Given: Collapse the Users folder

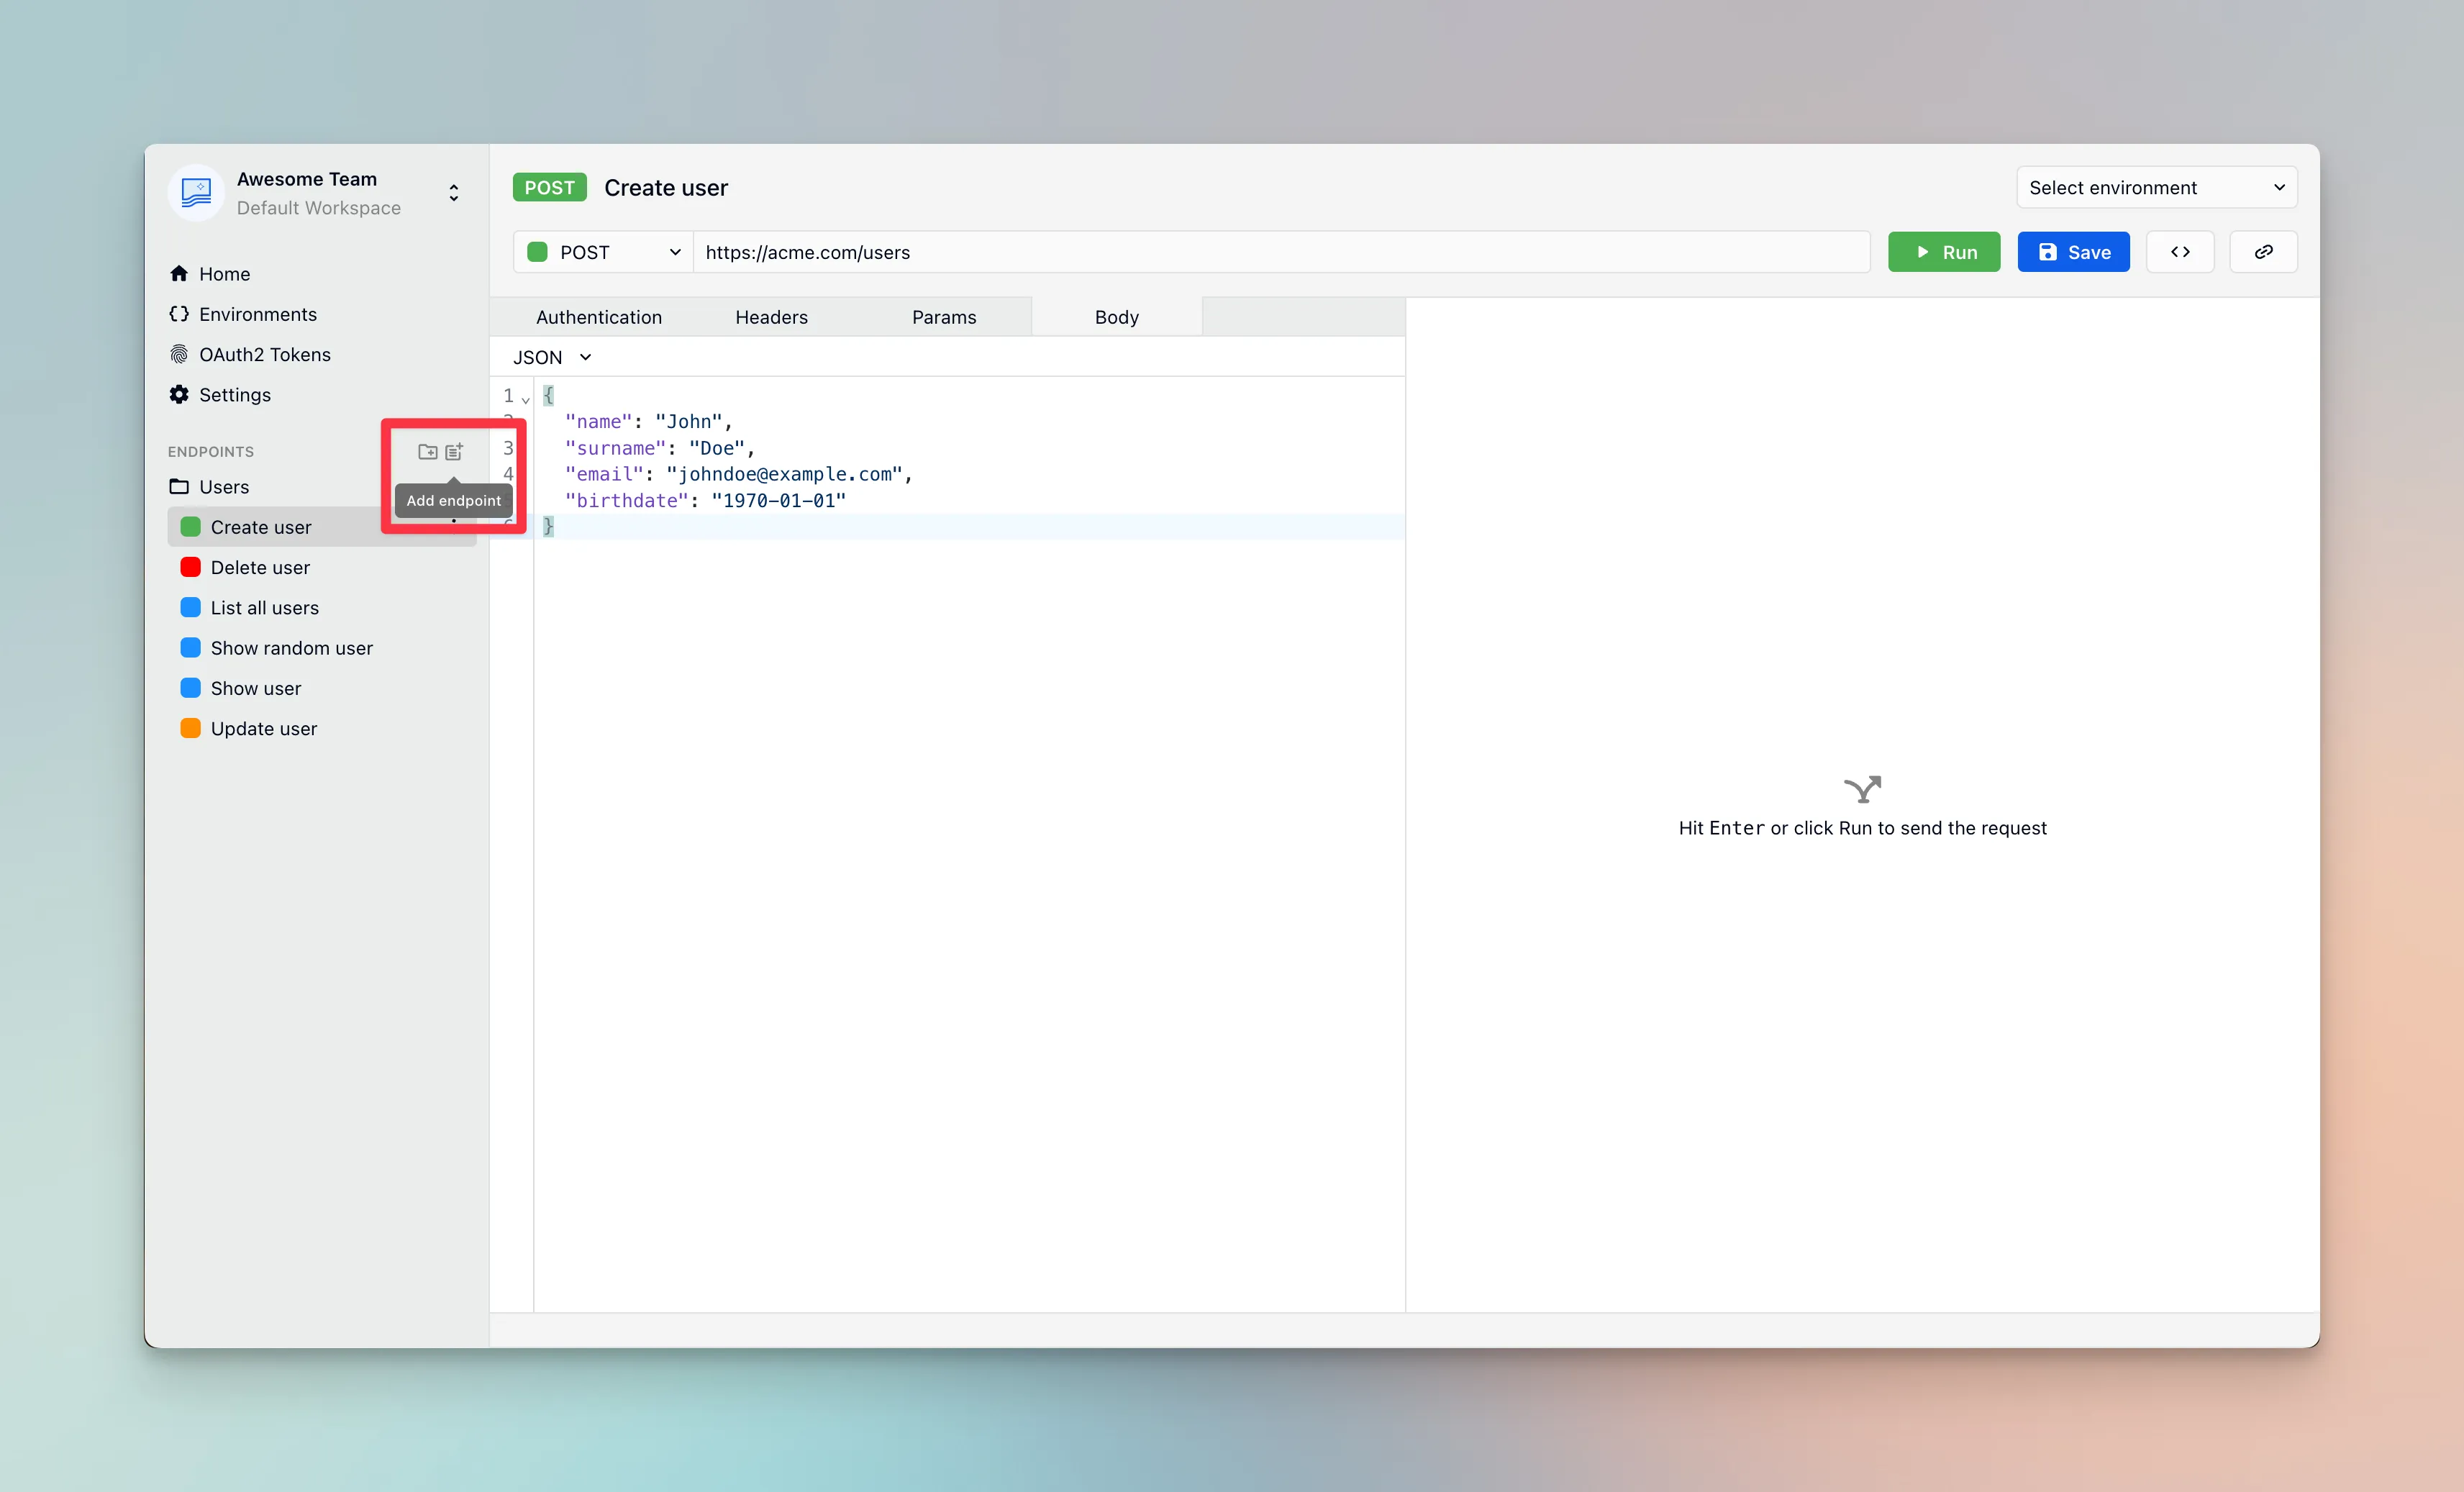Looking at the screenshot, I should 224,487.
